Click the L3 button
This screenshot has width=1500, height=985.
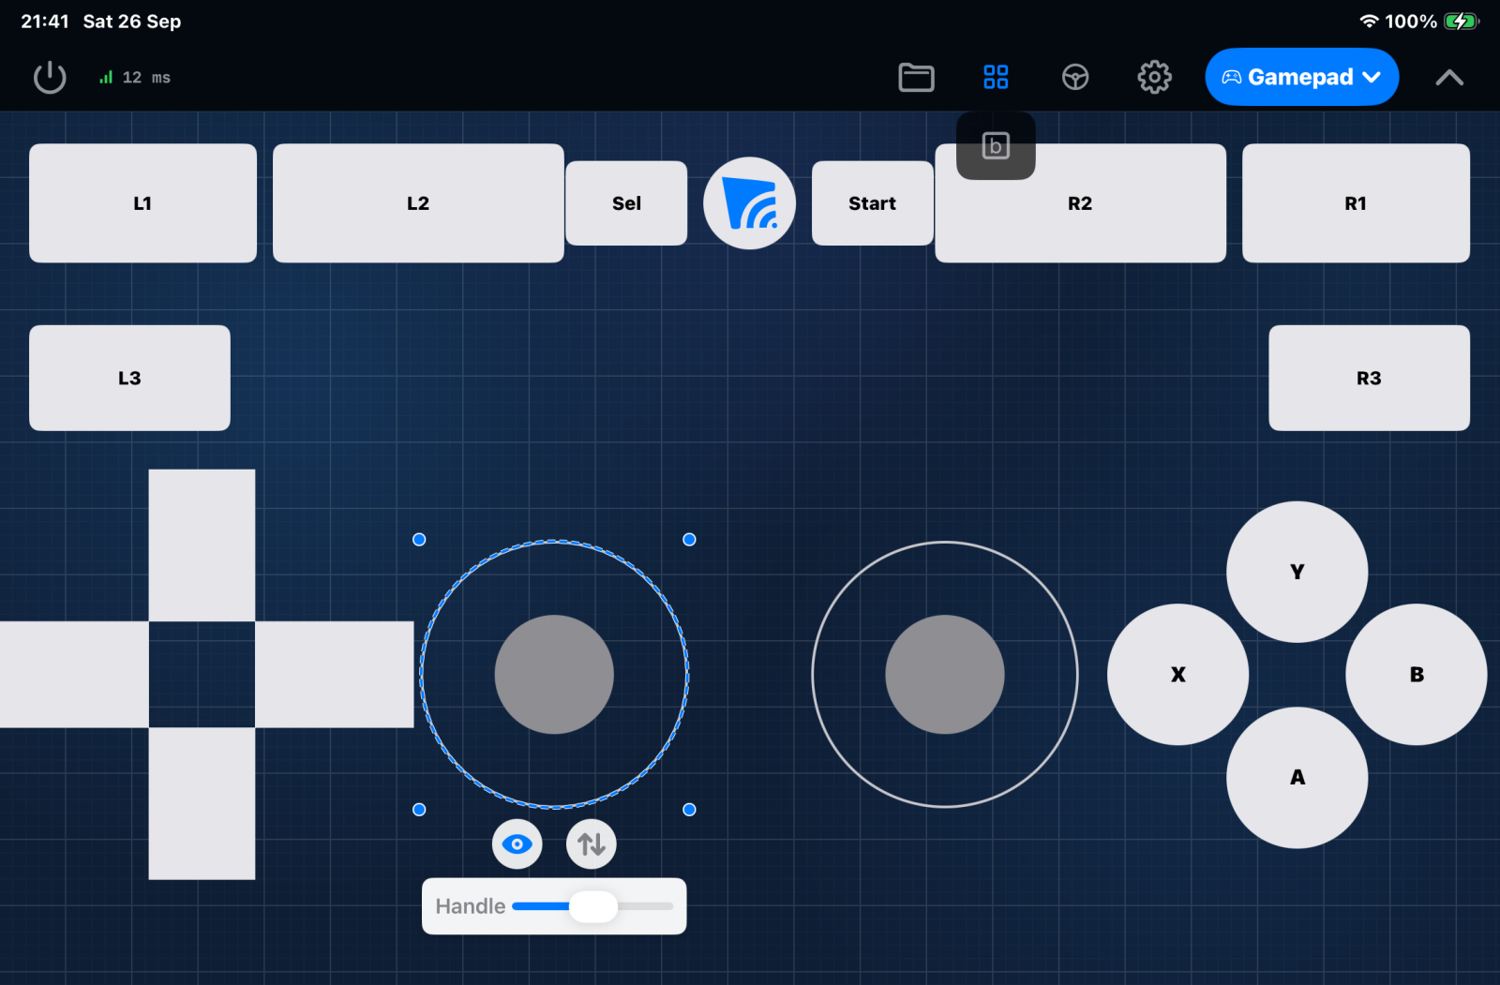129,378
